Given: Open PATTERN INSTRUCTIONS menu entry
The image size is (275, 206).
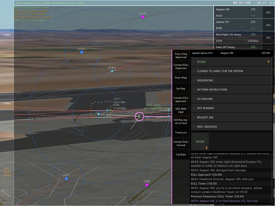Looking at the screenshot, I should pyautogui.click(x=231, y=90).
